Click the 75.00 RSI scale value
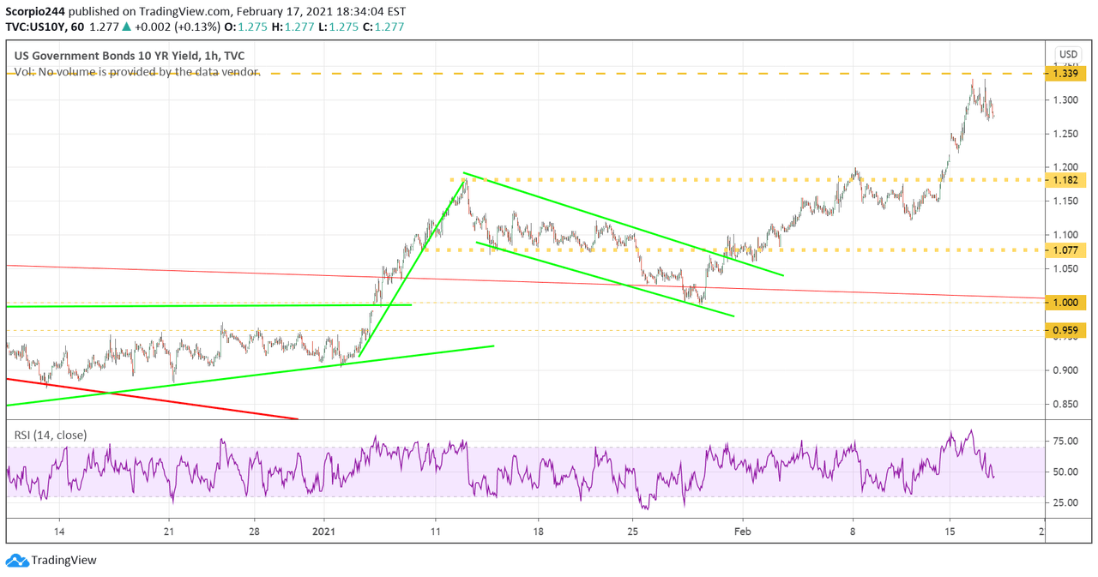 (1067, 442)
